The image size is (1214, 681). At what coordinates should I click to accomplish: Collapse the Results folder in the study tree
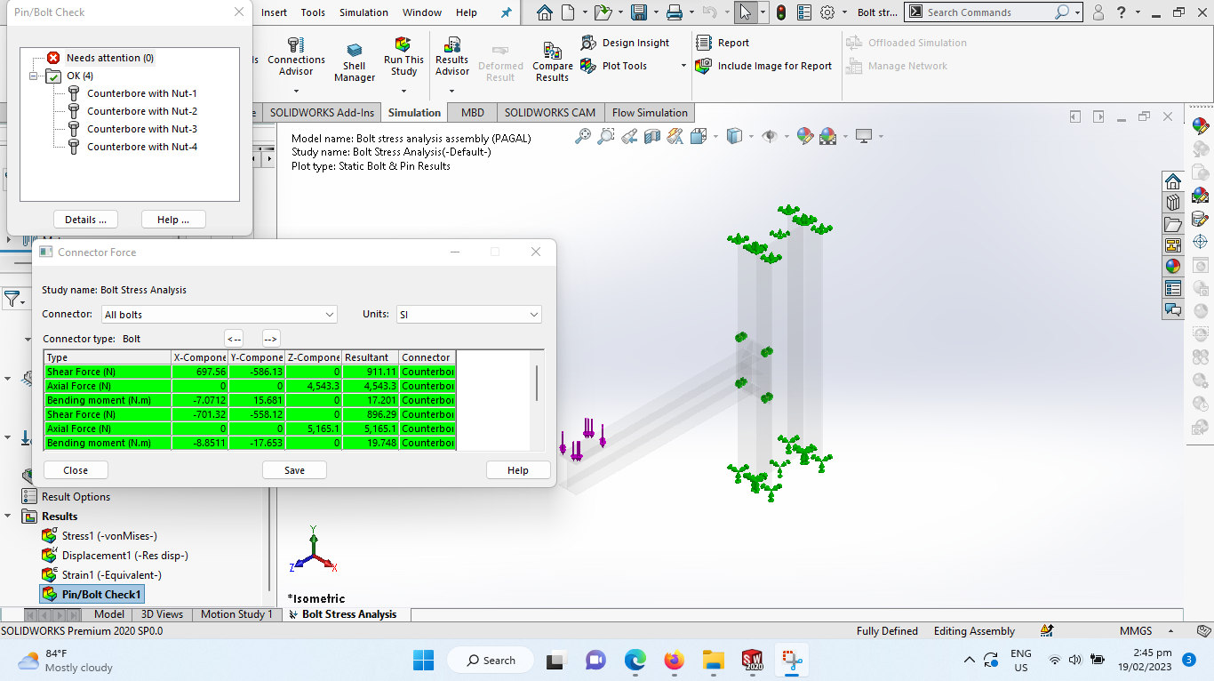(x=9, y=517)
